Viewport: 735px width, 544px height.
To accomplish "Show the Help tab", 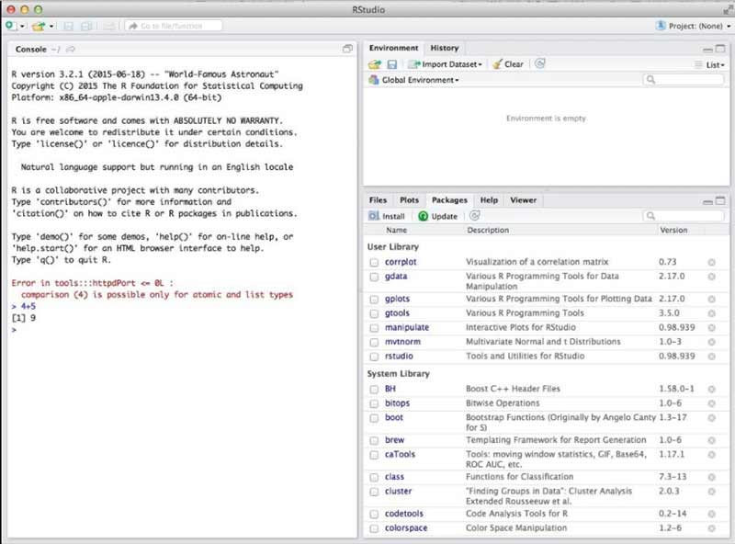I will pyautogui.click(x=489, y=200).
